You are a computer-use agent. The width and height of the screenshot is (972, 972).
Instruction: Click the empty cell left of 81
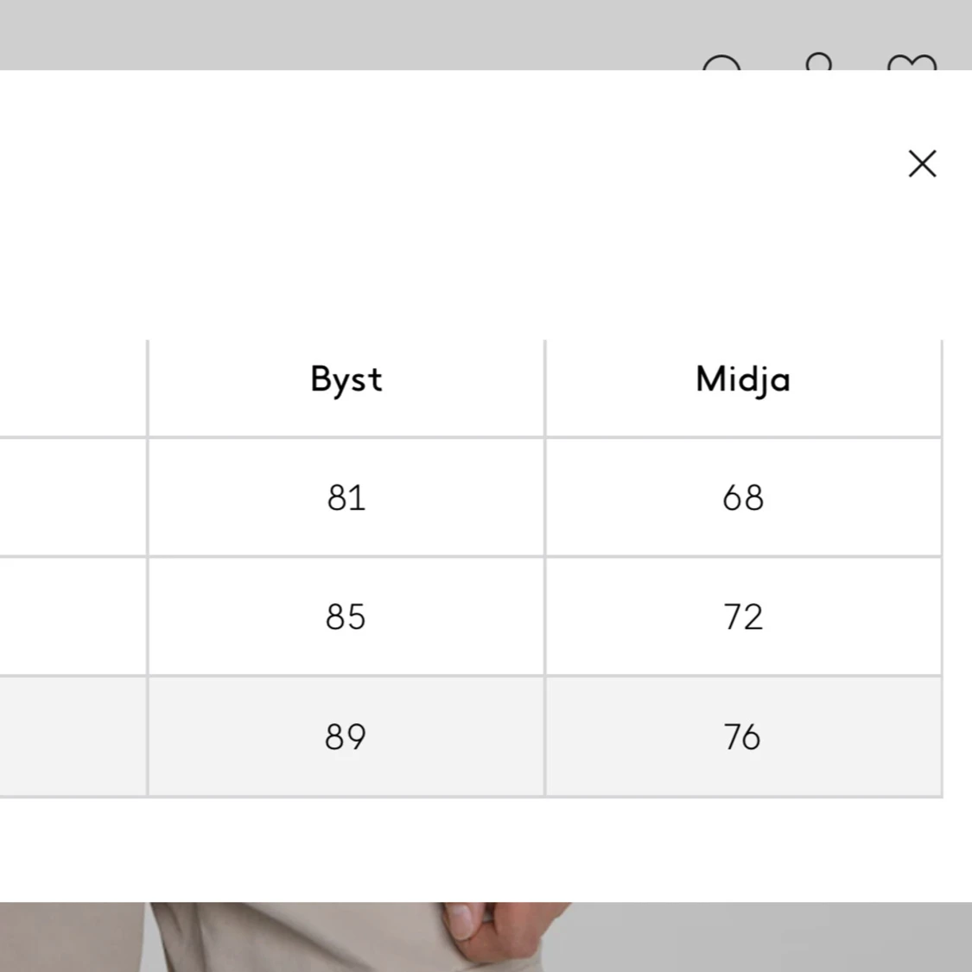click(73, 497)
